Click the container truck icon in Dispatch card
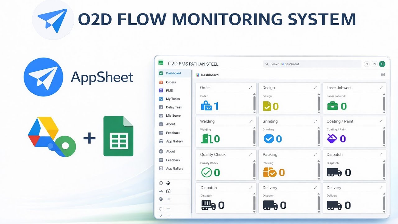The image size is (398, 224). point(209,205)
